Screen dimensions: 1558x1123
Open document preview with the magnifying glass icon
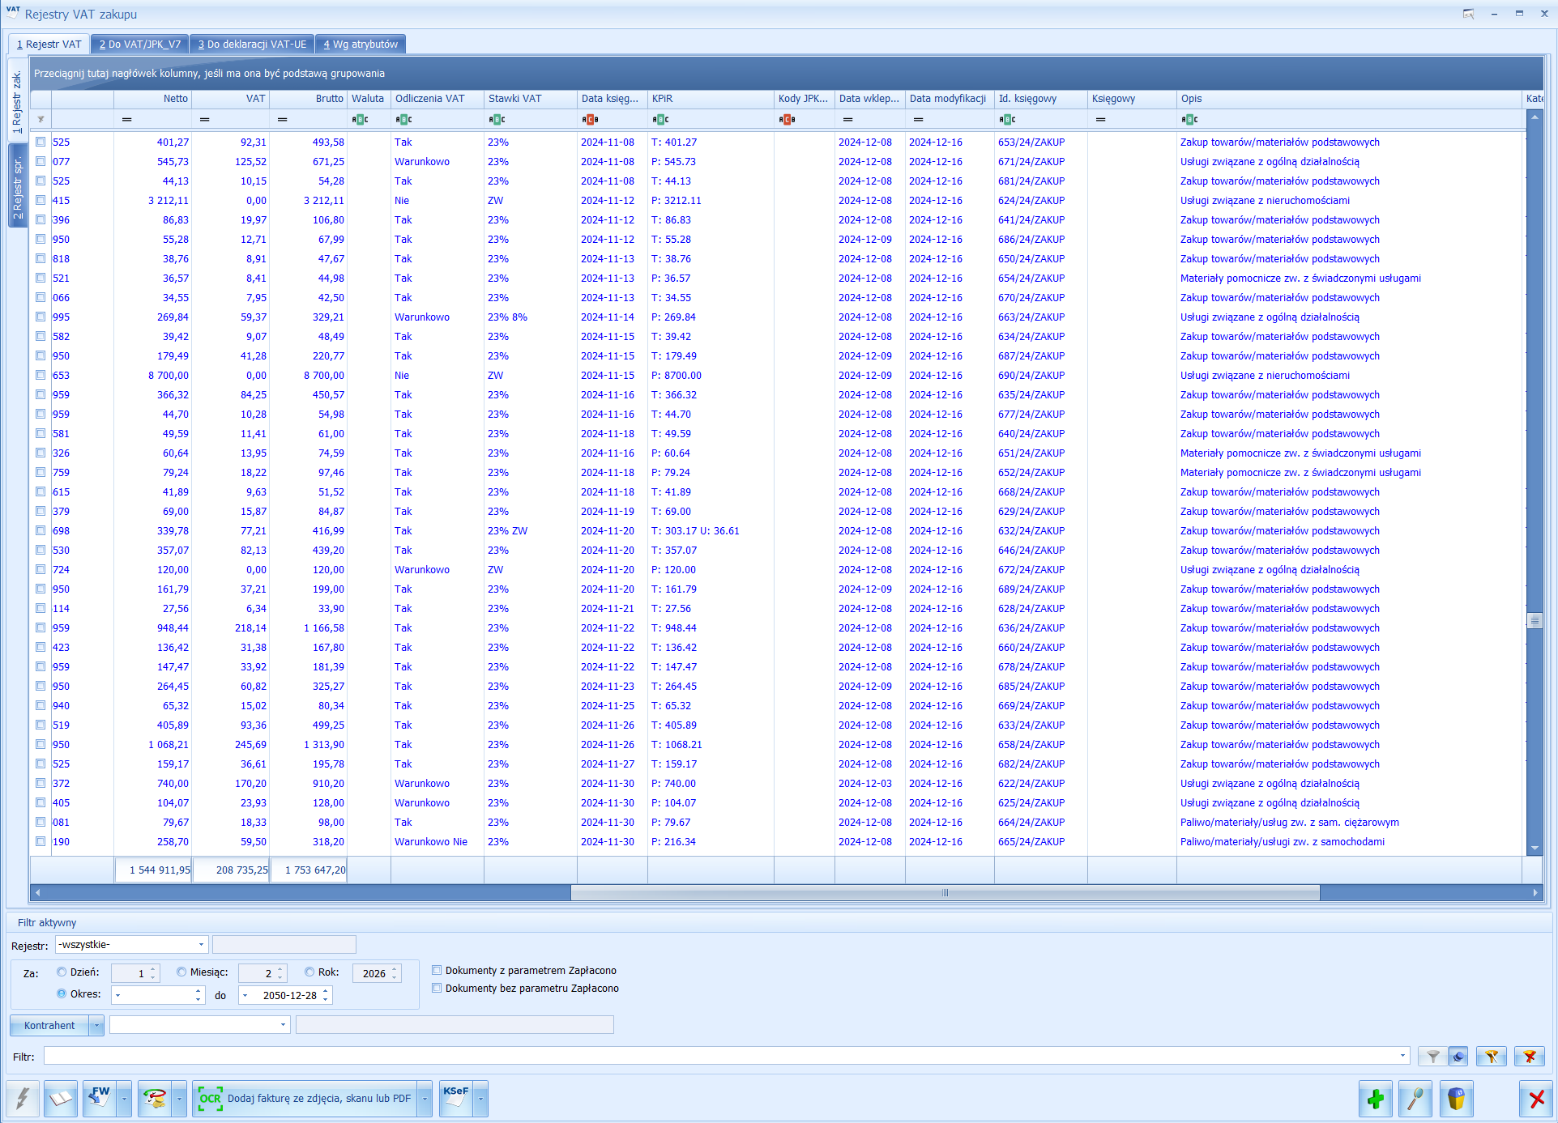tap(1415, 1099)
